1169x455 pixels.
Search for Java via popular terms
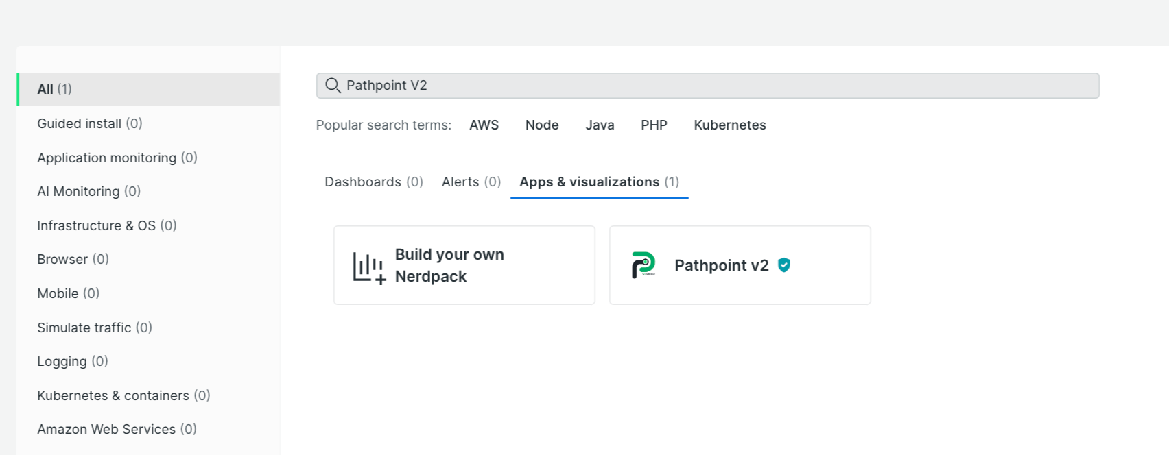click(x=600, y=125)
